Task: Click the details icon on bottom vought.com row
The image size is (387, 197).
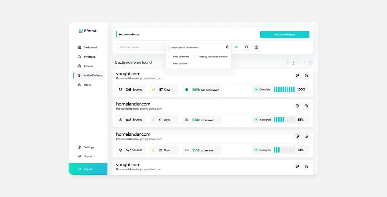Action: (306, 166)
